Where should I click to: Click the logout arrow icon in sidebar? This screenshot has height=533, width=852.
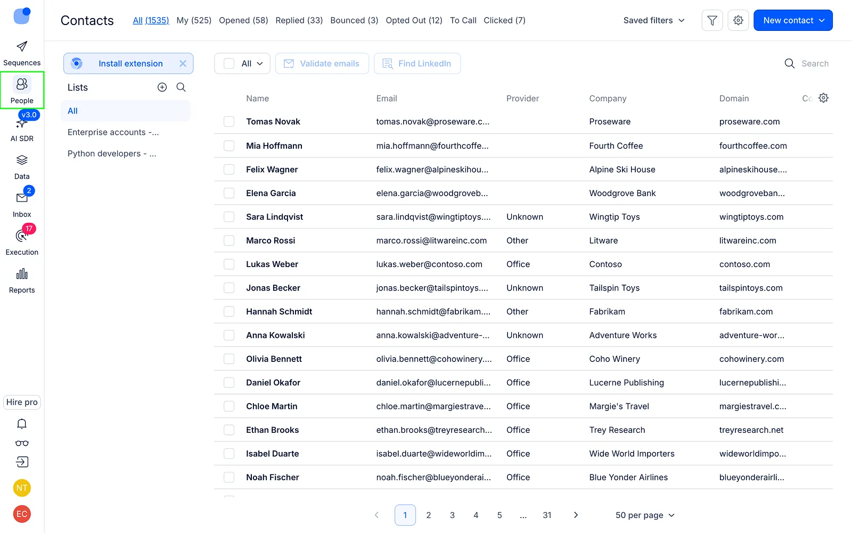[22, 462]
